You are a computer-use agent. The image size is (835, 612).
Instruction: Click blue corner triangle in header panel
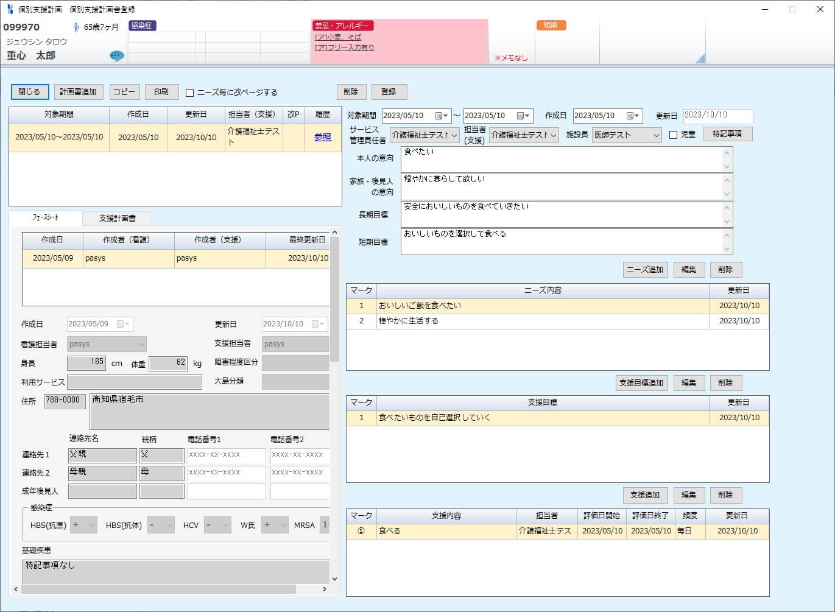point(700,58)
